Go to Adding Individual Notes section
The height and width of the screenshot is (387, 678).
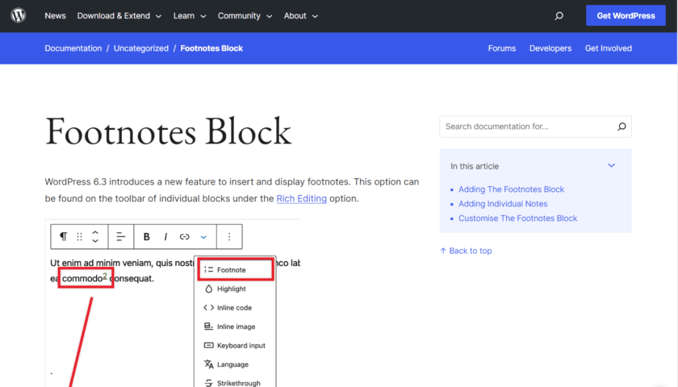point(503,204)
